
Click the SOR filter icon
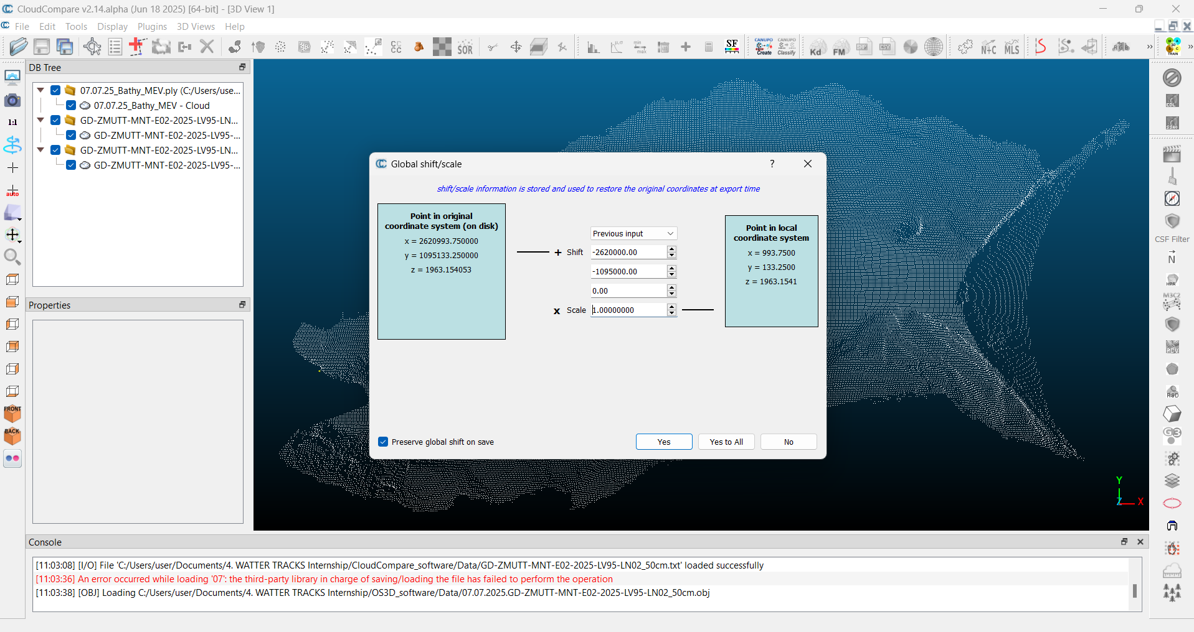(x=465, y=47)
